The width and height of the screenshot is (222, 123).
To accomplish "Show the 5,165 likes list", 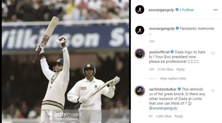I will point(165,69).
